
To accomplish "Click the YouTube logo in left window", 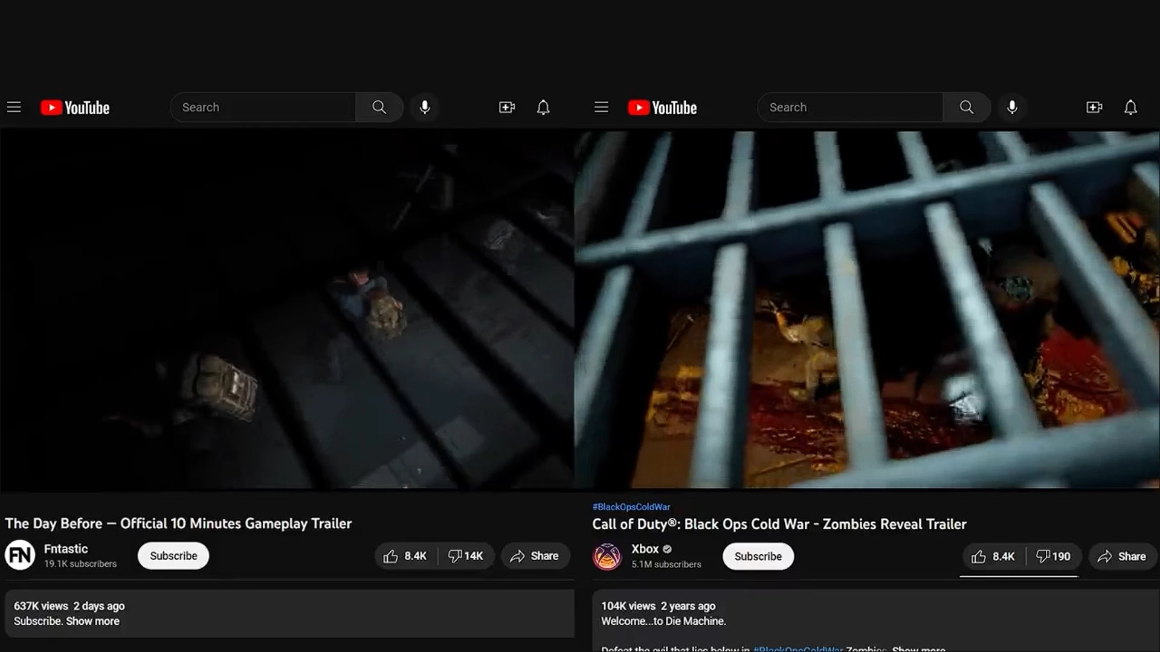I will coord(76,107).
